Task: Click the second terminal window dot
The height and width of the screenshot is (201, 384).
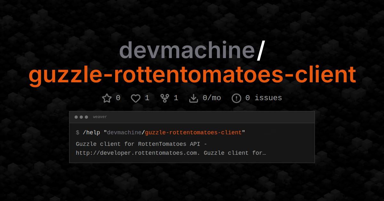Action: point(81,117)
